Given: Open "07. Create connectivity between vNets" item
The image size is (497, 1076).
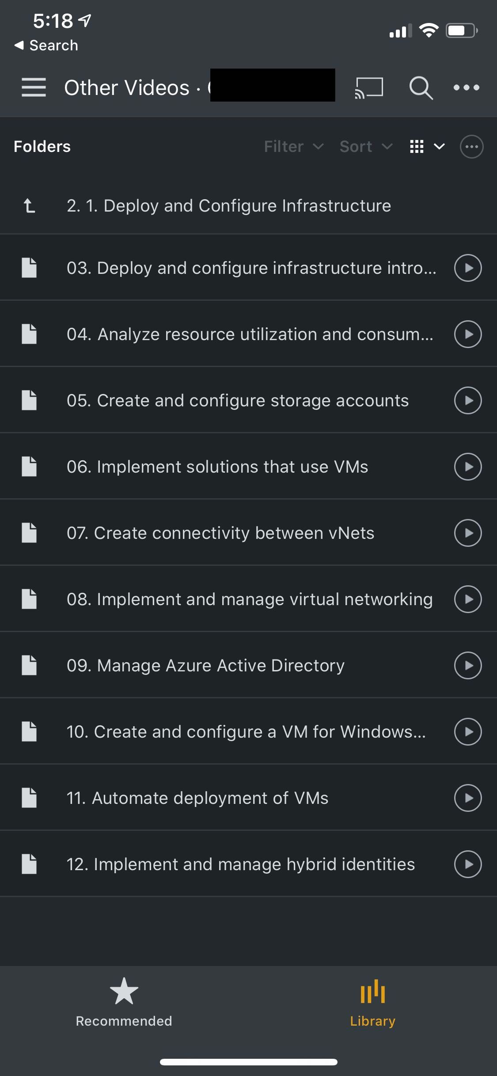Looking at the screenshot, I should click(220, 533).
